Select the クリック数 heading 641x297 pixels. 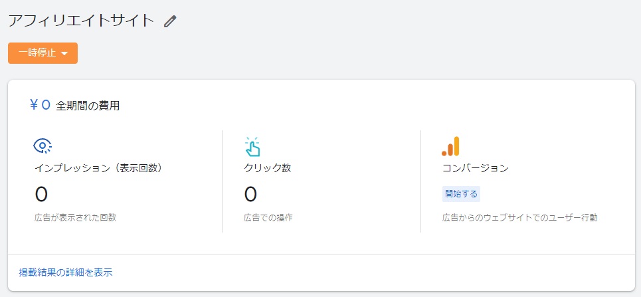(267, 168)
